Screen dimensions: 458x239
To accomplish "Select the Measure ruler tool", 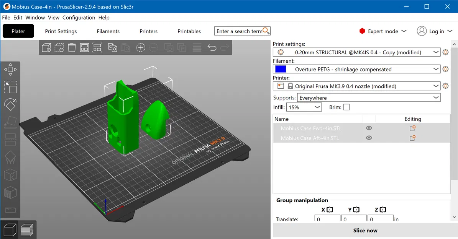I will point(10,210).
